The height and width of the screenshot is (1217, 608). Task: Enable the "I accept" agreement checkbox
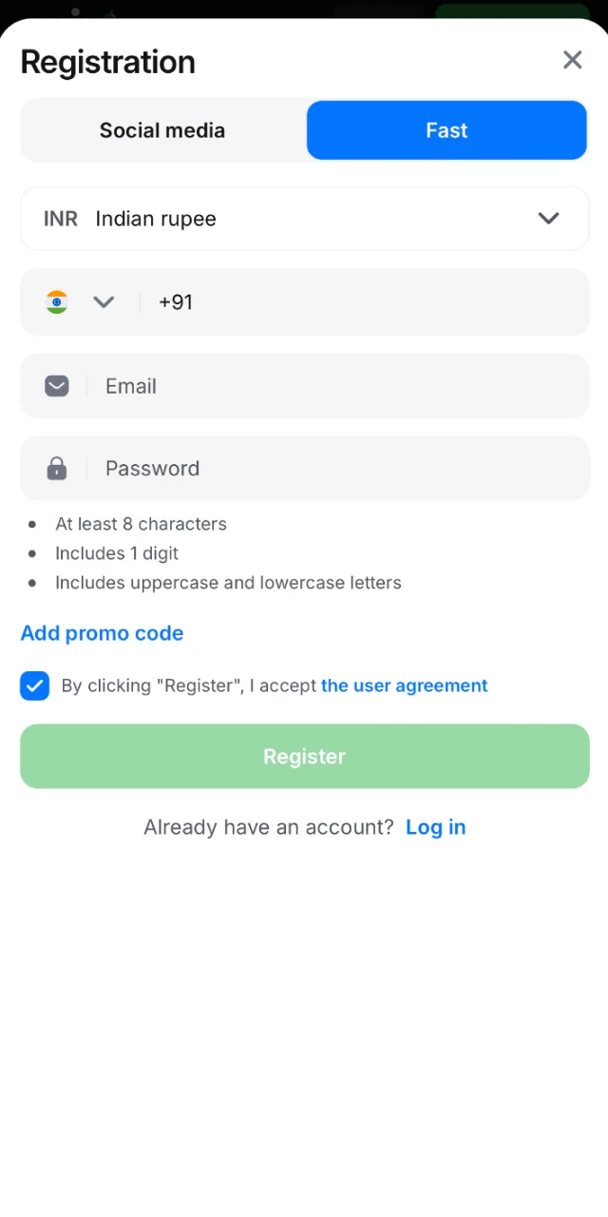coord(34,686)
